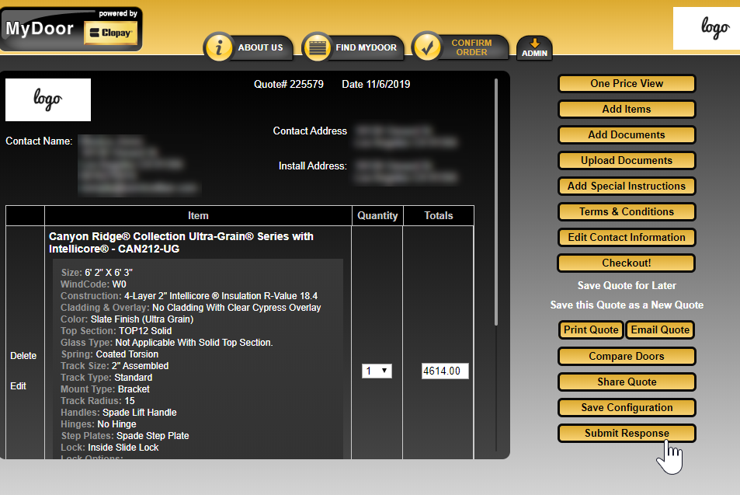Click the Size: 6' 2" X 6' 3" line
Viewport: 740px width, 495px height.
[97, 273]
